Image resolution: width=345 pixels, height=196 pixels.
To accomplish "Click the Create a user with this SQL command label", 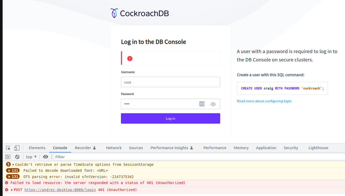I will 271,75.
